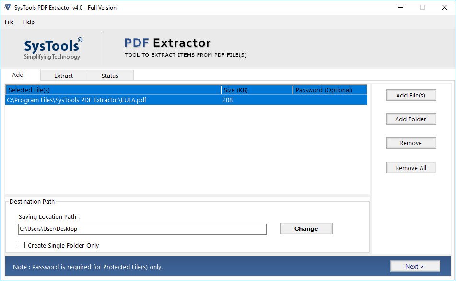Click the SysTools Simplifying Technology logo
456x281 pixels.
point(53,48)
